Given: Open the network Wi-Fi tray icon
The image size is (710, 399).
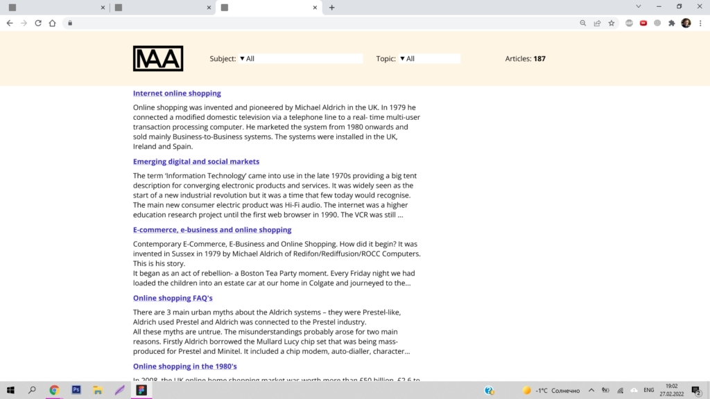Looking at the screenshot, I should 621,391.
